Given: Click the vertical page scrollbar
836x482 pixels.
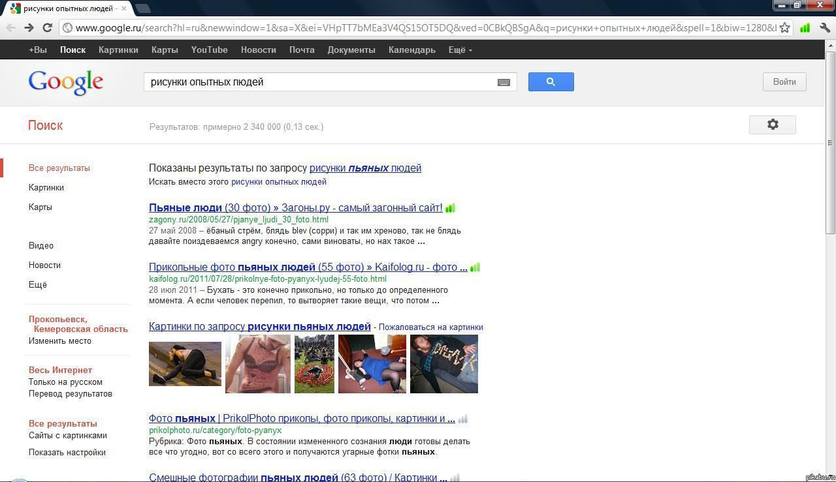Looking at the screenshot, I should [830, 142].
